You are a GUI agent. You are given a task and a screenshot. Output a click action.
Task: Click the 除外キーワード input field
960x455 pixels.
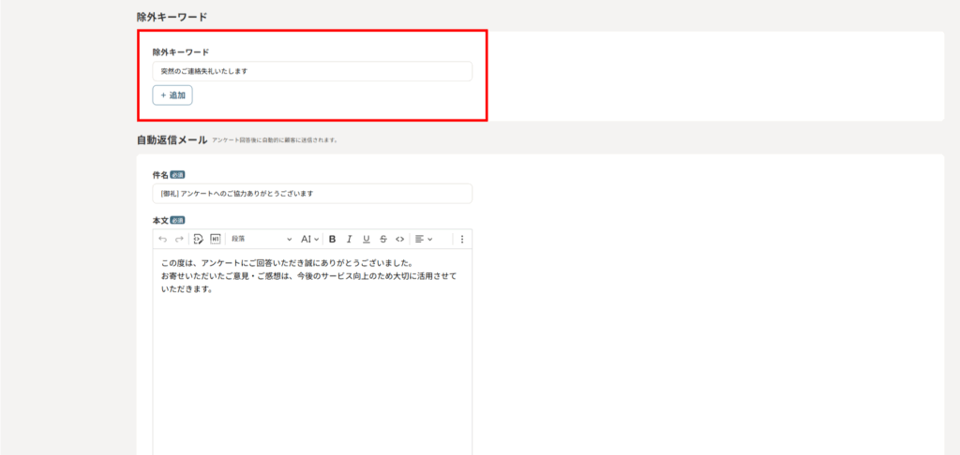point(312,71)
